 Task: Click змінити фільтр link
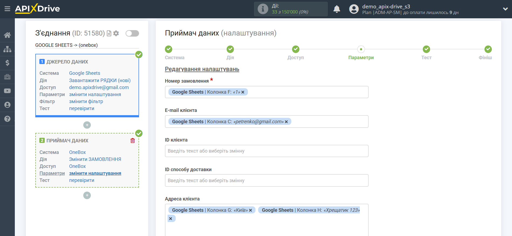click(x=86, y=101)
